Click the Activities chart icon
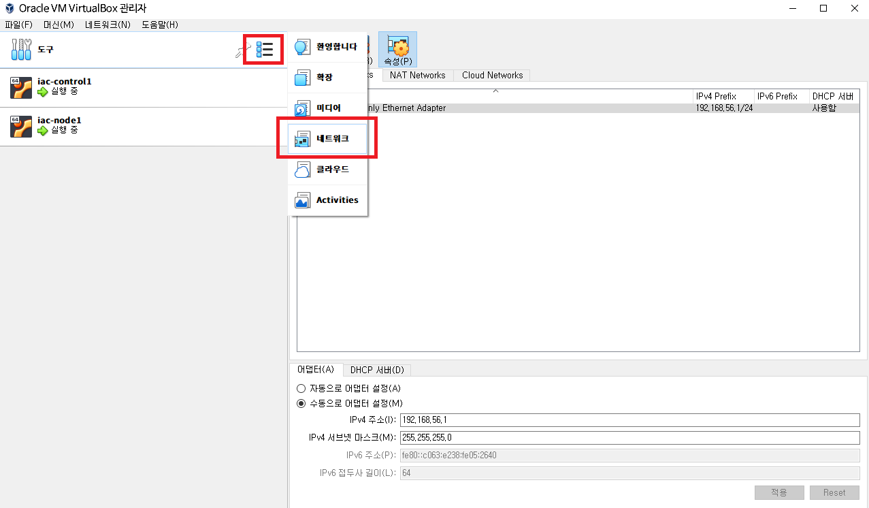 point(302,200)
